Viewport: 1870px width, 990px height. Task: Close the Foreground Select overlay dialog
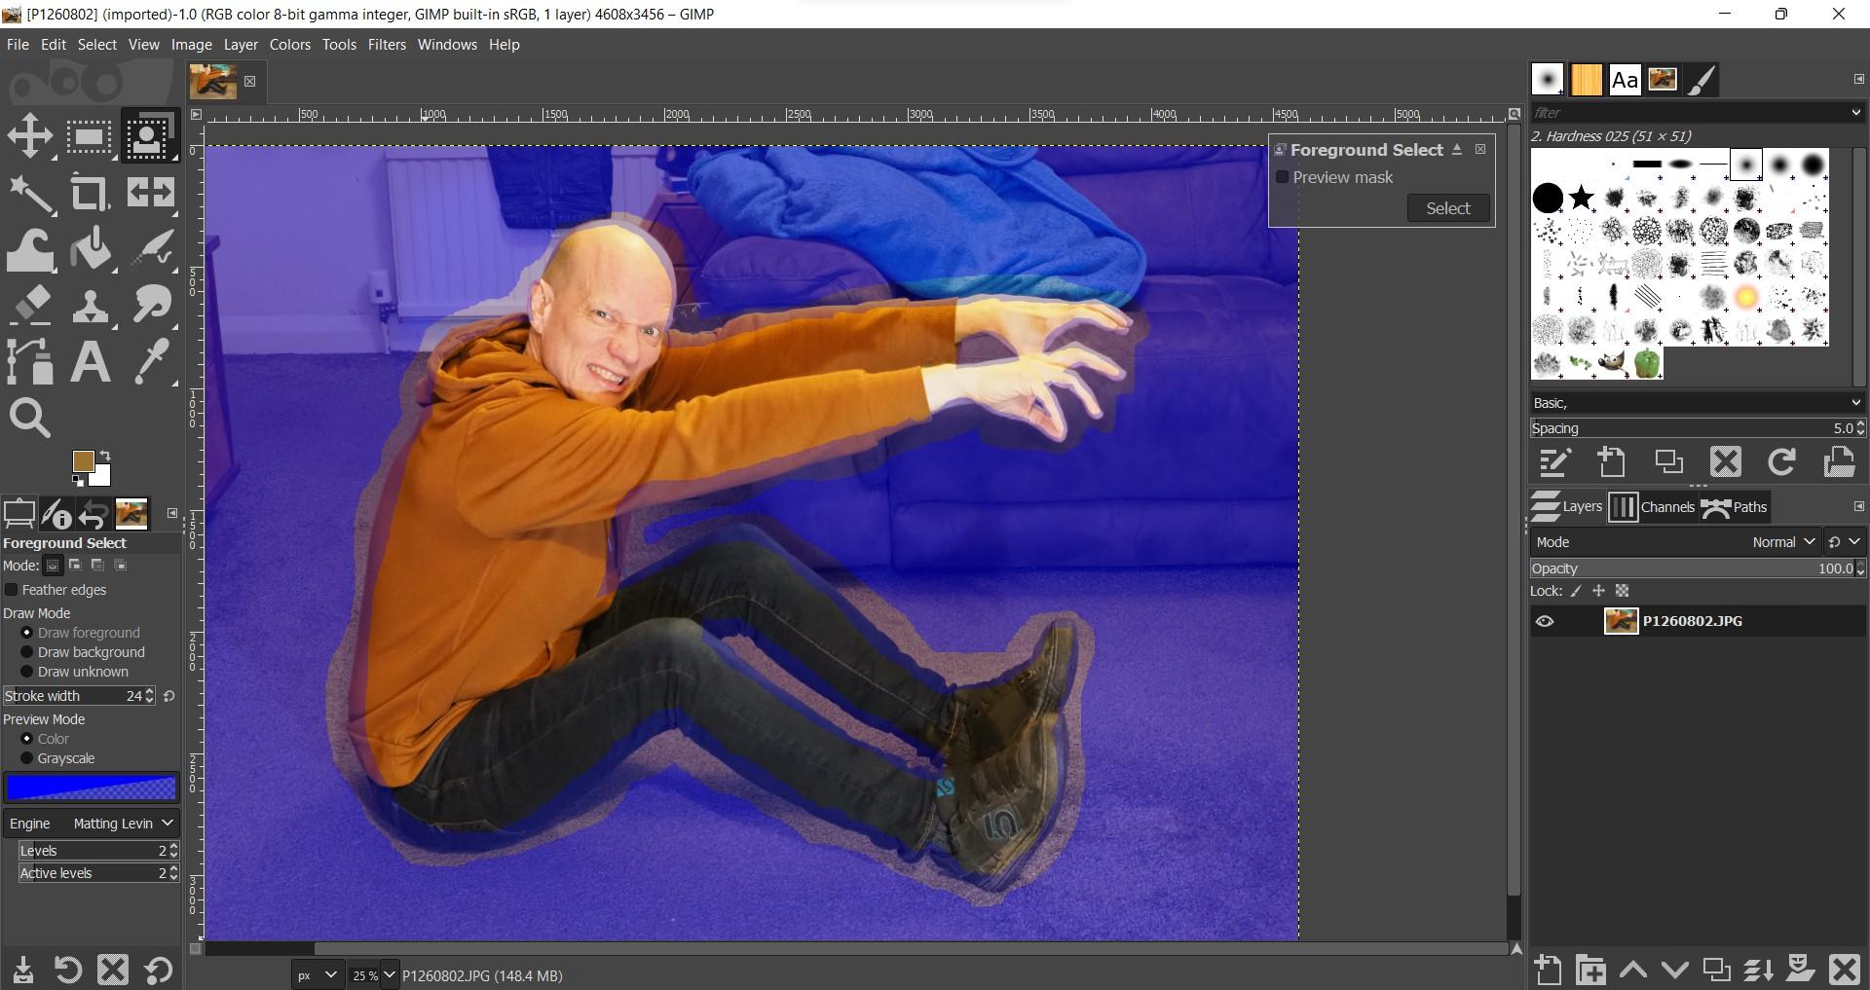point(1480,149)
